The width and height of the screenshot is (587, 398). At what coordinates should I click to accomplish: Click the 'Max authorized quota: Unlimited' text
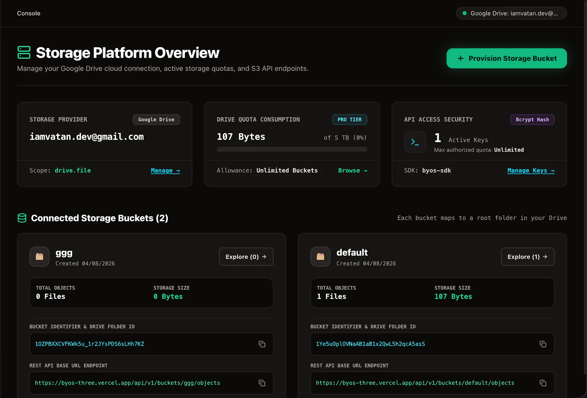[479, 150]
